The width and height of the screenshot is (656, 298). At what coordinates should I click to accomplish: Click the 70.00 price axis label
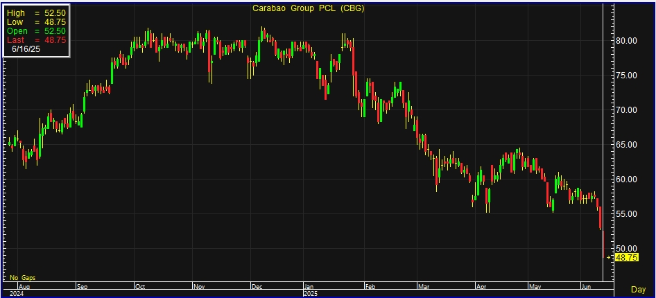point(626,110)
